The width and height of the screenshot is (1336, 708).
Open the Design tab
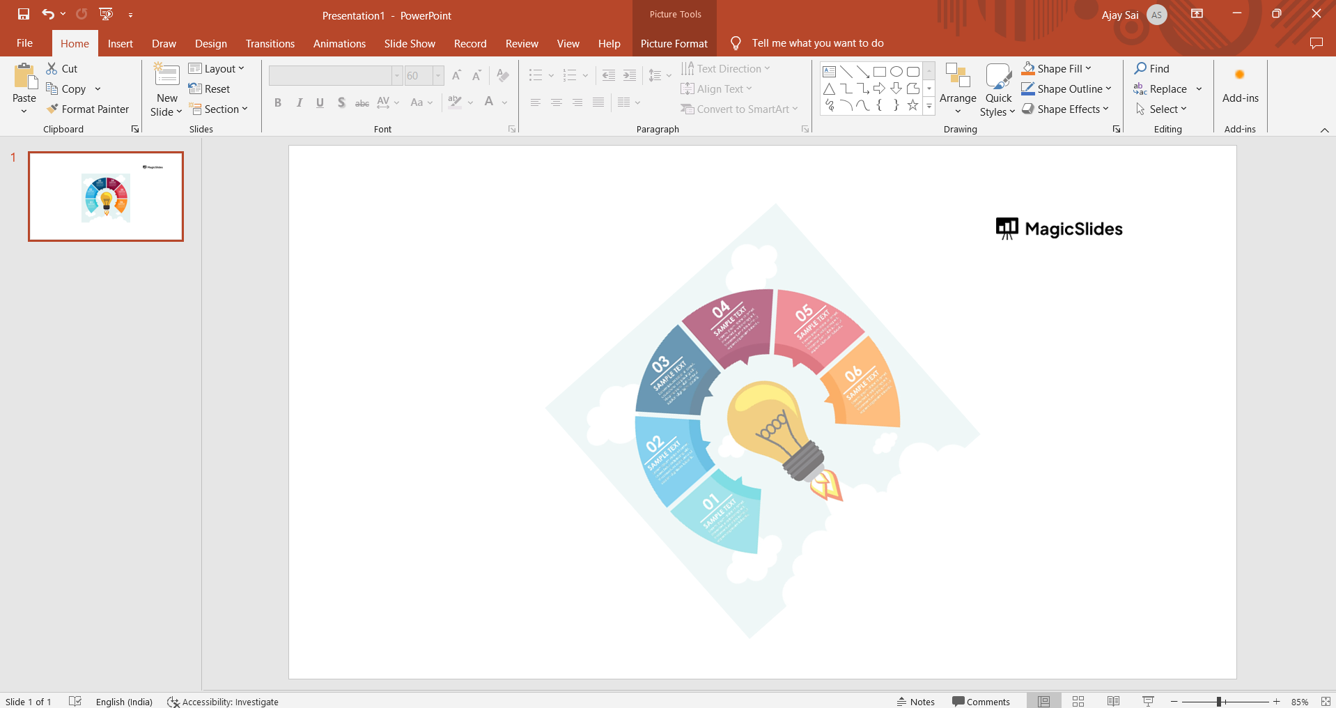coord(210,43)
